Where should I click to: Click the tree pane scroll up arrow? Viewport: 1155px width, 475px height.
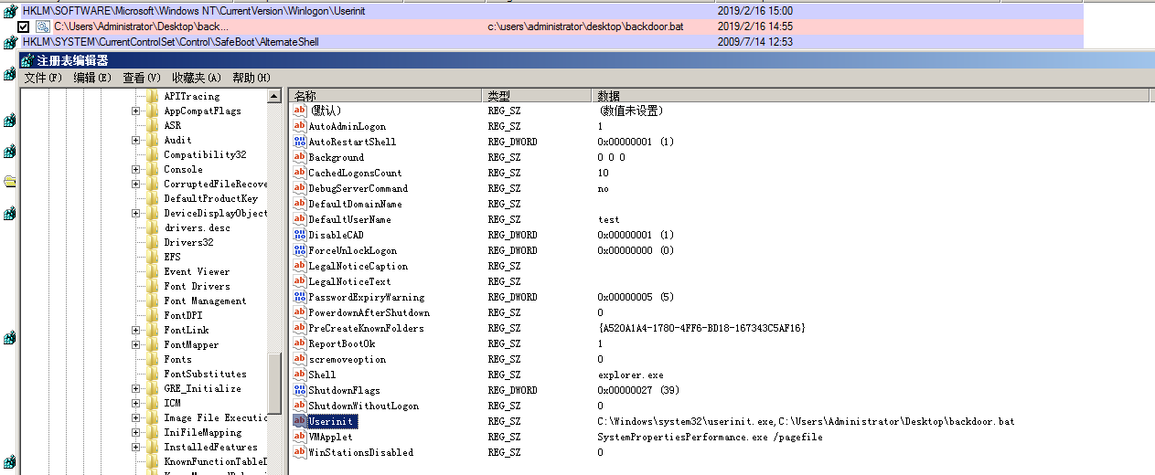[274, 96]
